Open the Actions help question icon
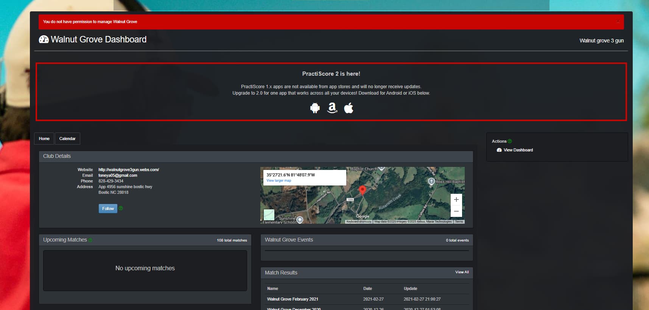Screen dimensions: 649x310 (x=510, y=141)
